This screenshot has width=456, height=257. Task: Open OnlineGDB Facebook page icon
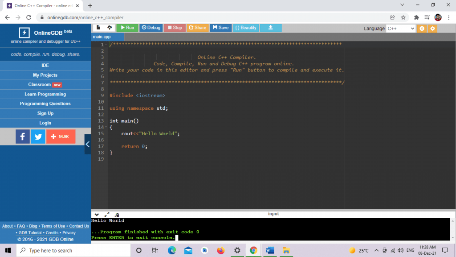point(22,136)
